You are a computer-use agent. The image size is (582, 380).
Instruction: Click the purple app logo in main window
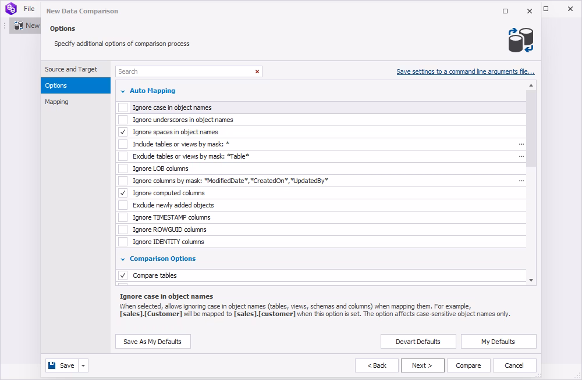(11, 8)
